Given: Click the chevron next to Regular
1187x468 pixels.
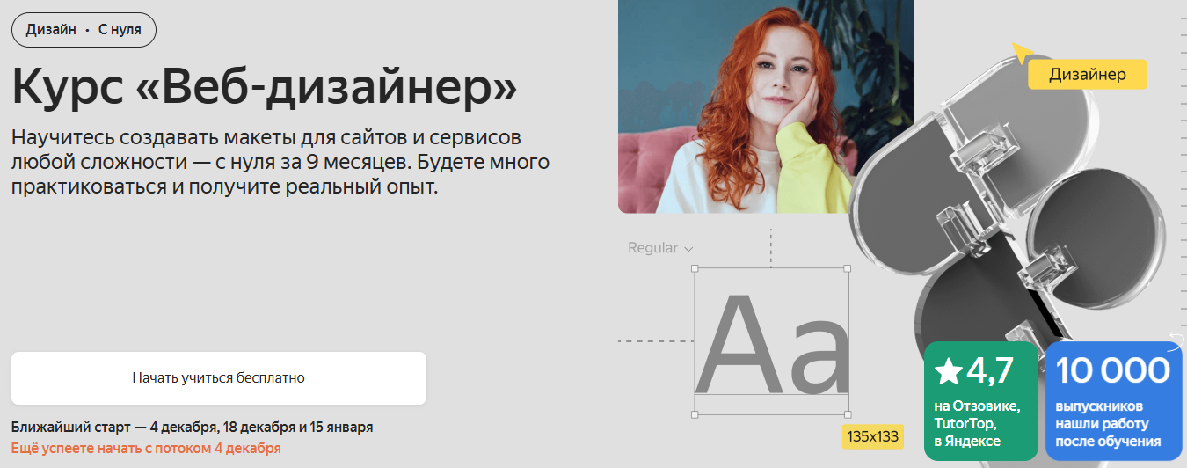Looking at the screenshot, I should (x=688, y=249).
